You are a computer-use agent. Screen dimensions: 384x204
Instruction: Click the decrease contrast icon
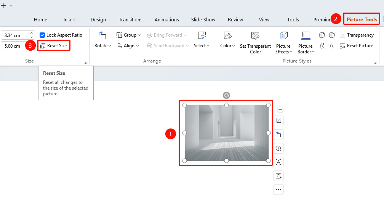tap(332, 35)
